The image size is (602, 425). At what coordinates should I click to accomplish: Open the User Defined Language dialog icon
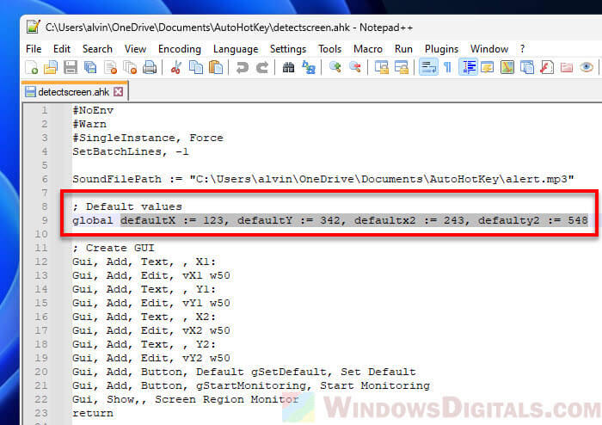[488, 68]
